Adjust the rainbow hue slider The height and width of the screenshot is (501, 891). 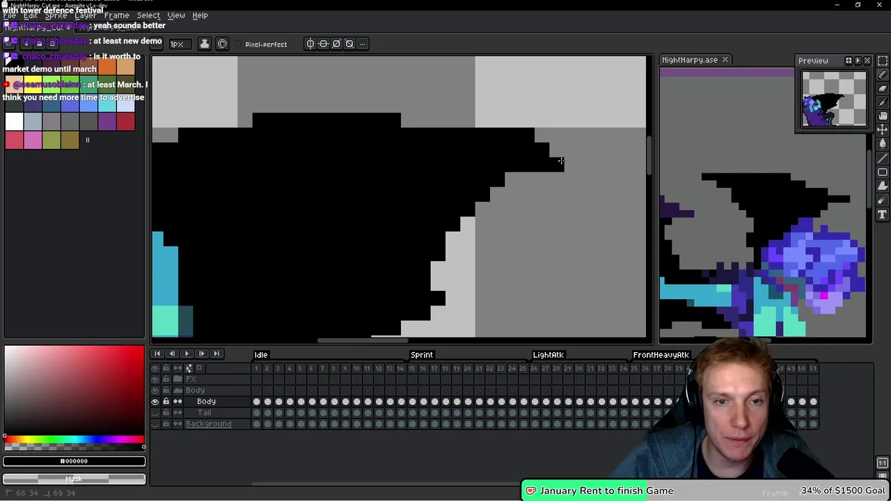[74, 439]
